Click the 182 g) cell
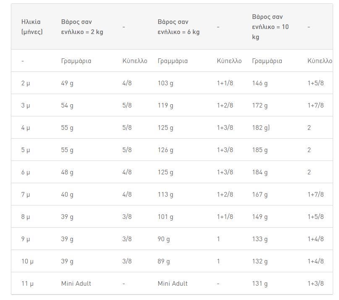Image resolution: width=339 pixels, height=300 pixels. (x=261, y=128)
